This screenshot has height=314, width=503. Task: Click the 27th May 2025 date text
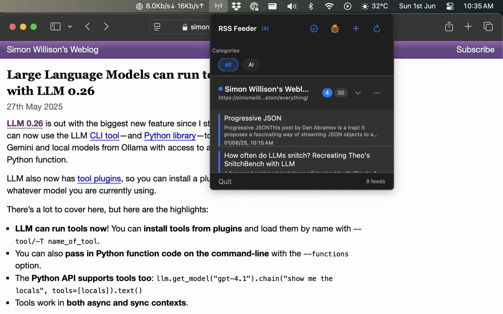35,107
